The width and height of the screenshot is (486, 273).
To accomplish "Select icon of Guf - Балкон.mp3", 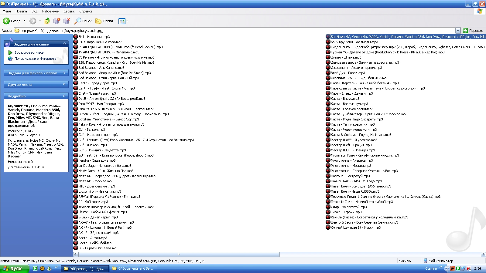I will pyautogui.click(x=76, y=130).
